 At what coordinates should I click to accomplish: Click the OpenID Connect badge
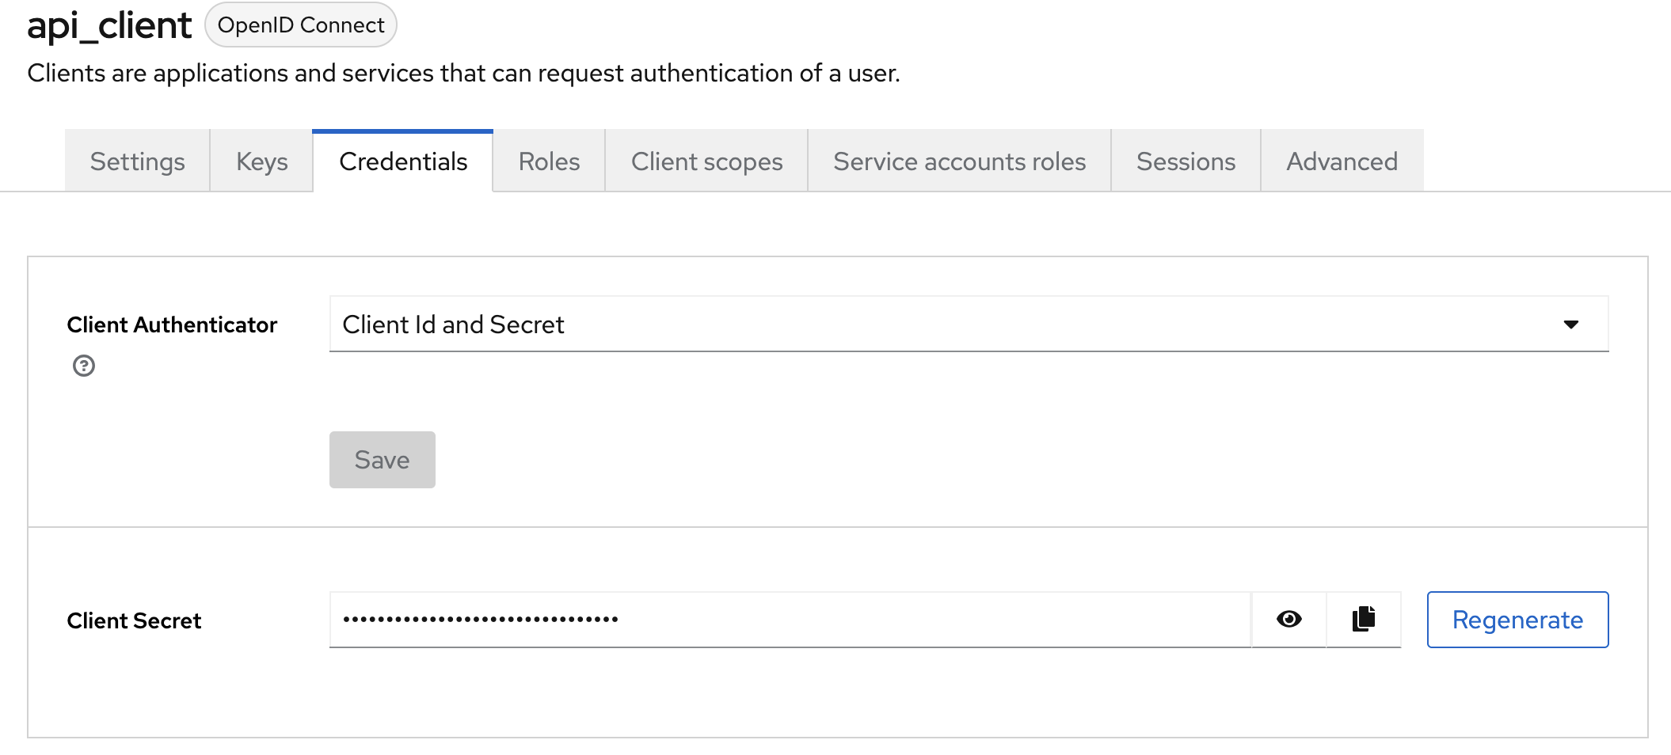tap(301, 25)
